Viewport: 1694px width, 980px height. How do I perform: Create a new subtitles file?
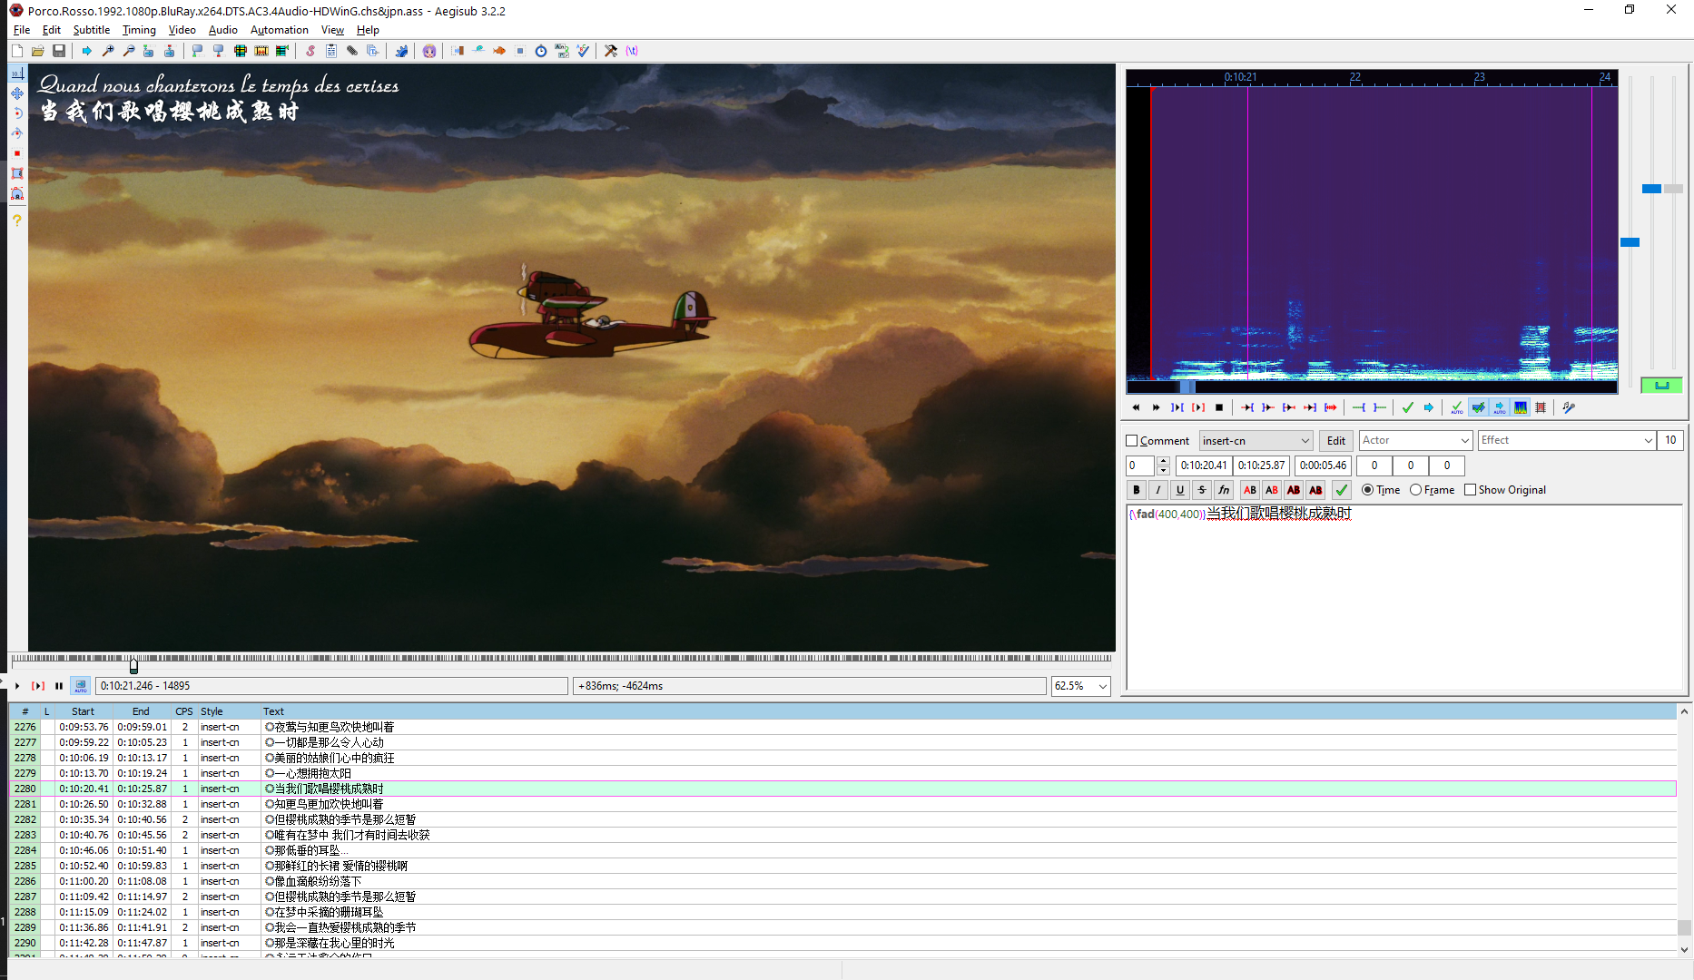click(x=17, y=51)
